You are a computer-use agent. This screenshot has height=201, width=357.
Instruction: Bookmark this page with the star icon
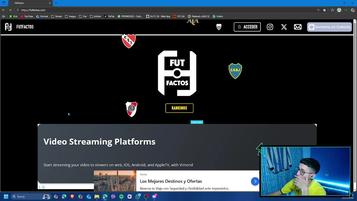pos(324,10)
